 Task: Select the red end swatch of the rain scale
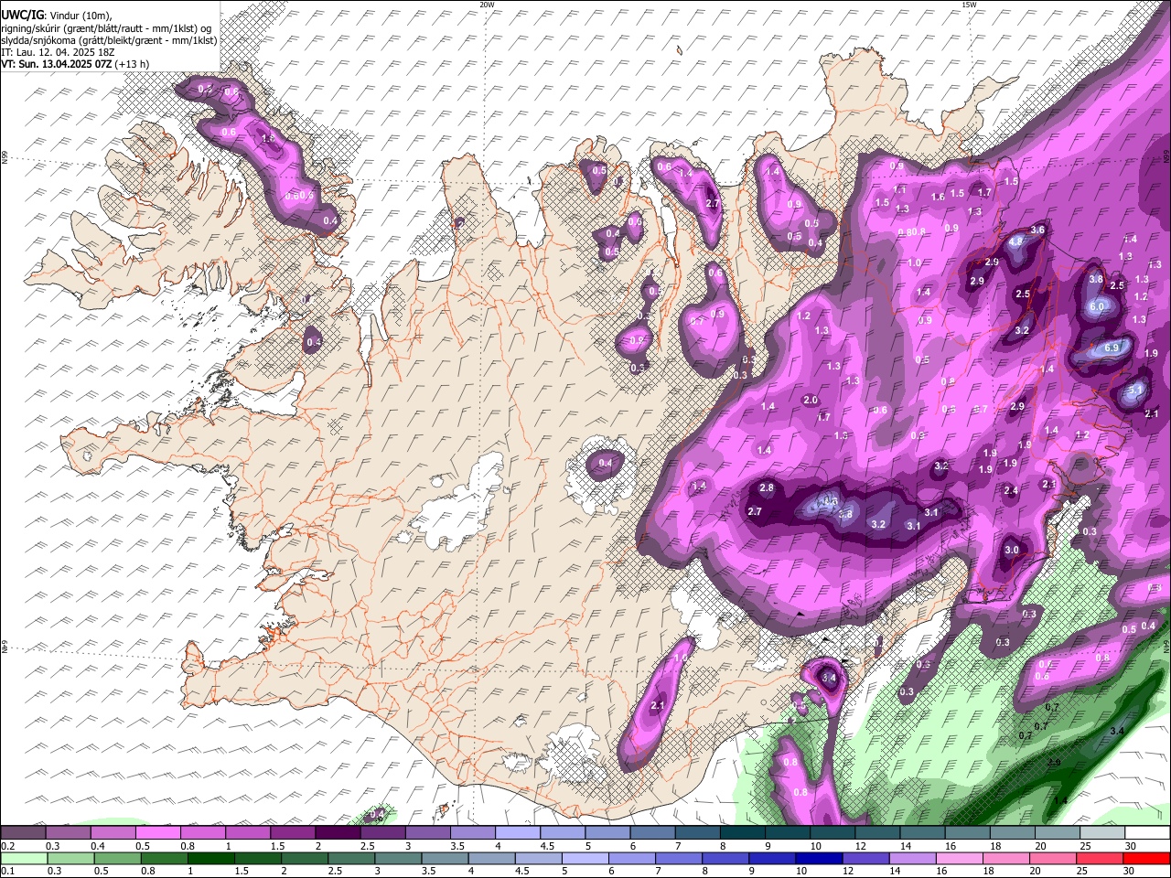pos(1146,858)
